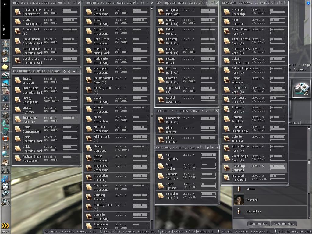Select the Ice Harvesting Rank (1) skill row

click(117, 80)
